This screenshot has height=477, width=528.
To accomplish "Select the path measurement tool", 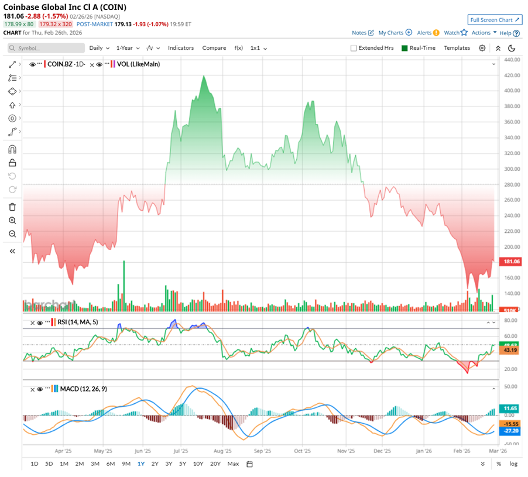I will click(x=12, y=132).
